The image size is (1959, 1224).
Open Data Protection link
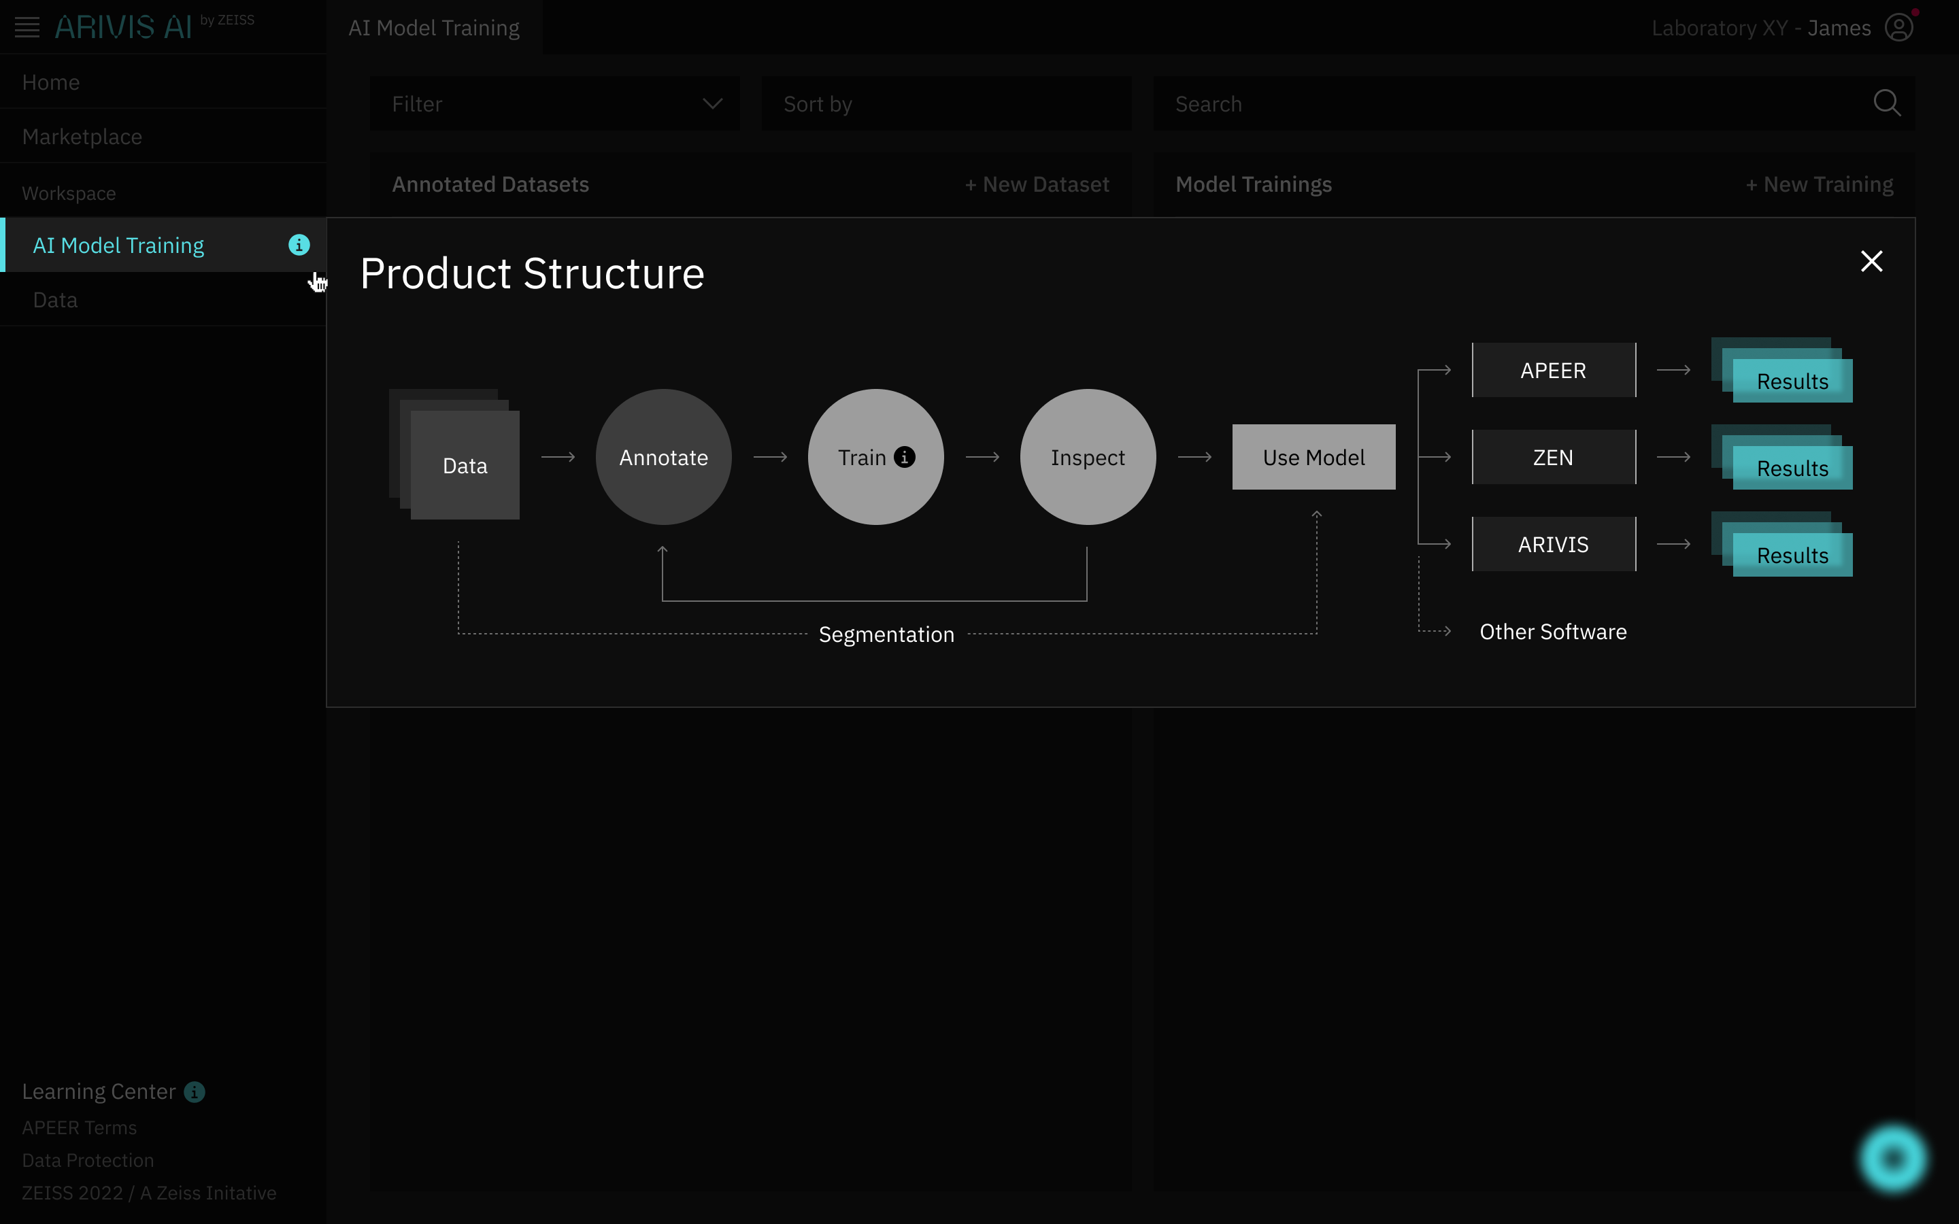[x=88, y=1160]
